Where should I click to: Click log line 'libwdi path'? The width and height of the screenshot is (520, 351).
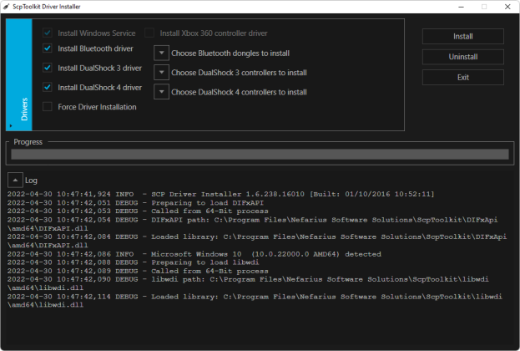(x=248, y=283)
